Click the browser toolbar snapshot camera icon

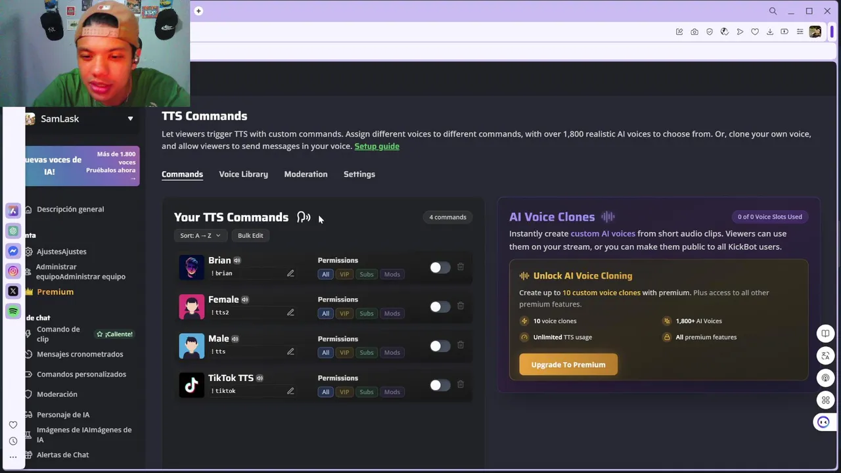[x=694, y=32]
